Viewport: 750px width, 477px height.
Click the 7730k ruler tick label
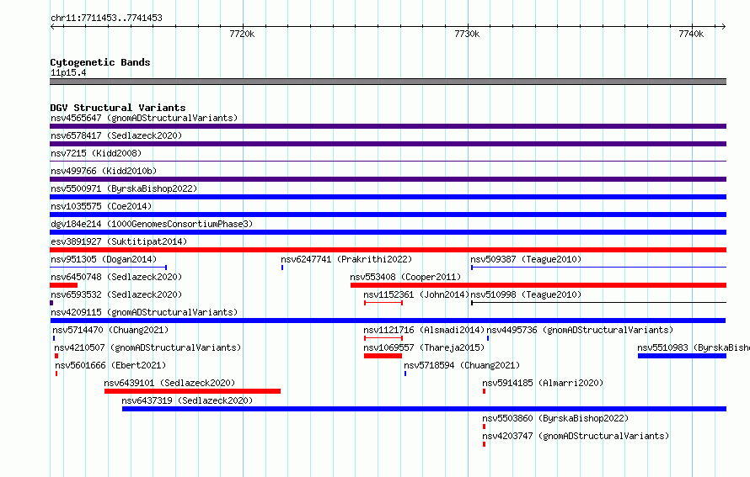pos(467,34)
